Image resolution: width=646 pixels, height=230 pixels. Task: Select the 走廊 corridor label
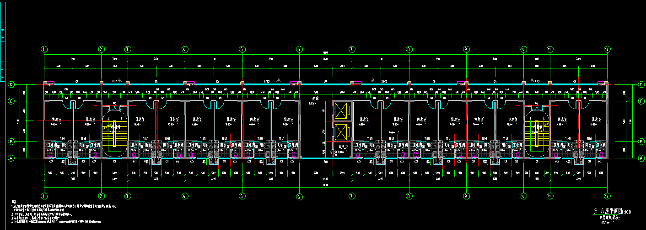(x=315, y=99)
